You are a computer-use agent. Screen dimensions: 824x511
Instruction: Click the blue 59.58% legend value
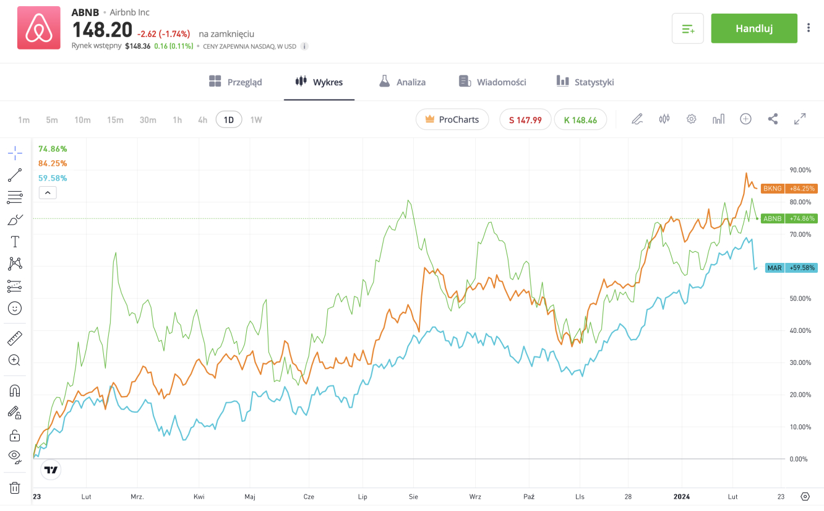[53, 178]
